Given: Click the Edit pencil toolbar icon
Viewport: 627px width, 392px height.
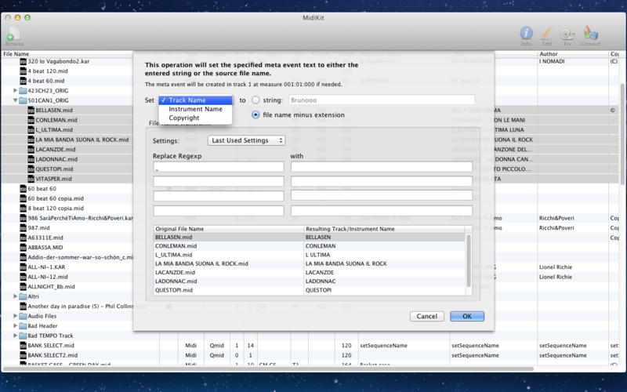Looking at the screenshot, I should click(x=546, y=35).
